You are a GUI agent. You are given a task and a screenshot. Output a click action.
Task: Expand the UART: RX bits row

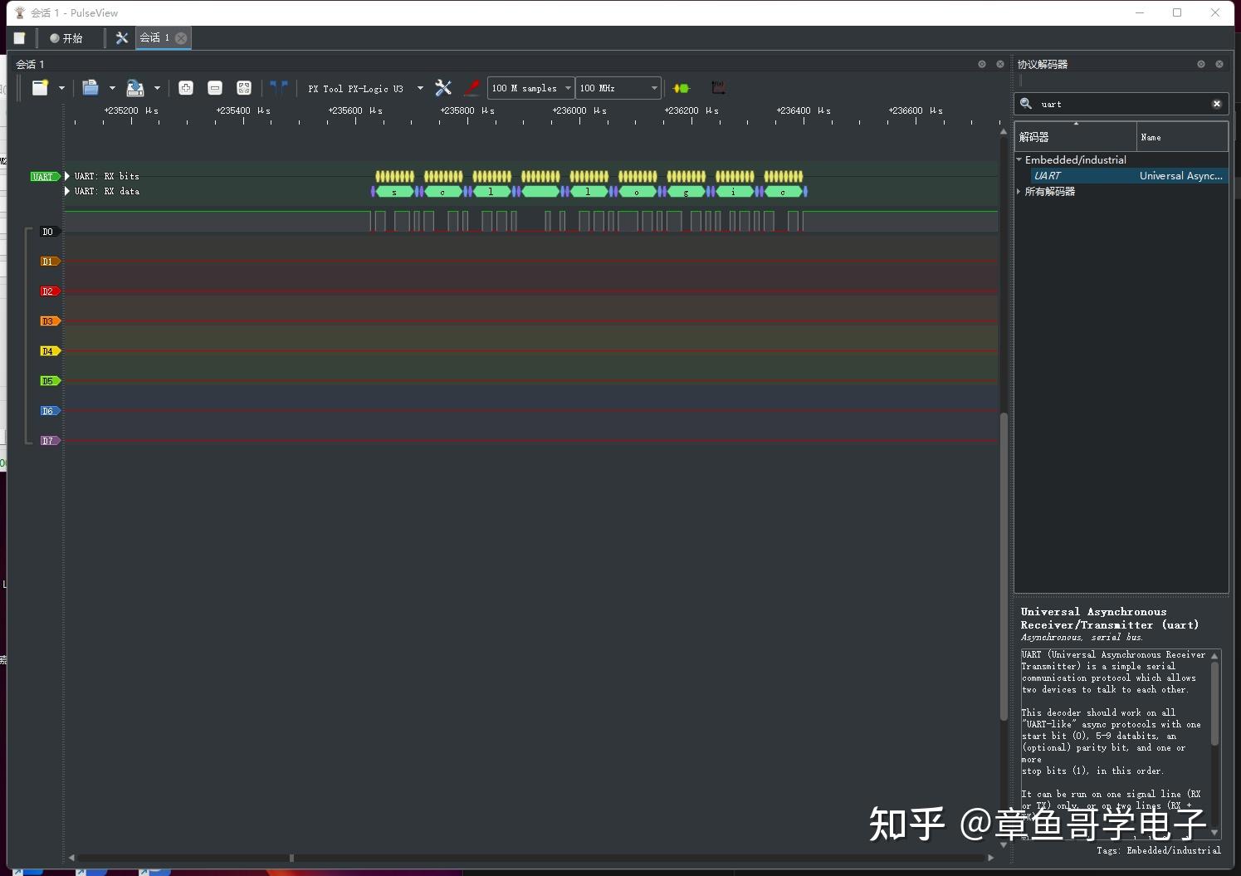pos(67,176)
